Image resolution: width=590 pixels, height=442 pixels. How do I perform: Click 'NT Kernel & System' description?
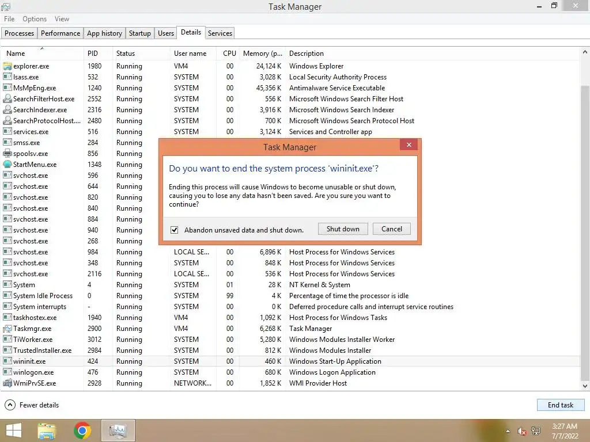pyautogui.click(x=319, y=284)
